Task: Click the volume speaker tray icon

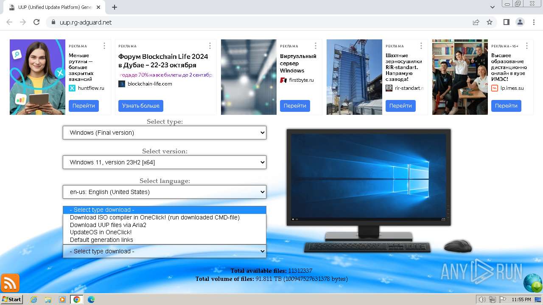Action: coord(482,299)
